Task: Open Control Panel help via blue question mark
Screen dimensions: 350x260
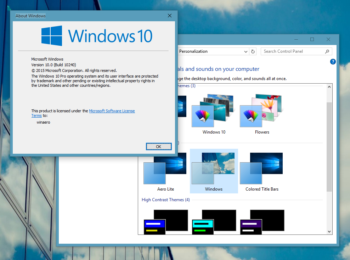Action: 333,62
